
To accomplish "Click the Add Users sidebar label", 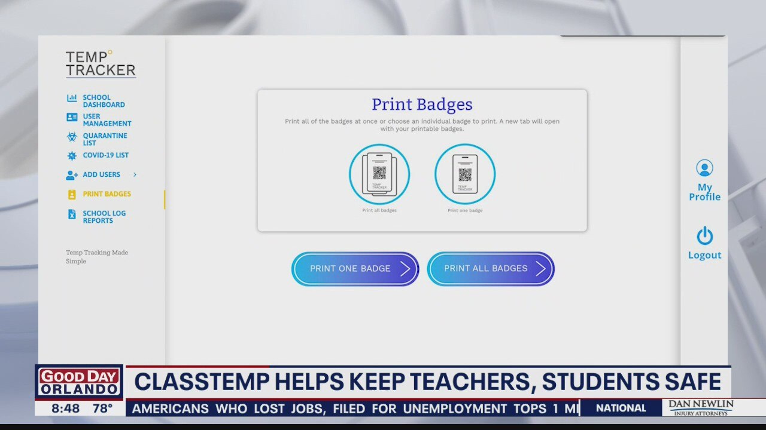I will (x=101, y=174).
